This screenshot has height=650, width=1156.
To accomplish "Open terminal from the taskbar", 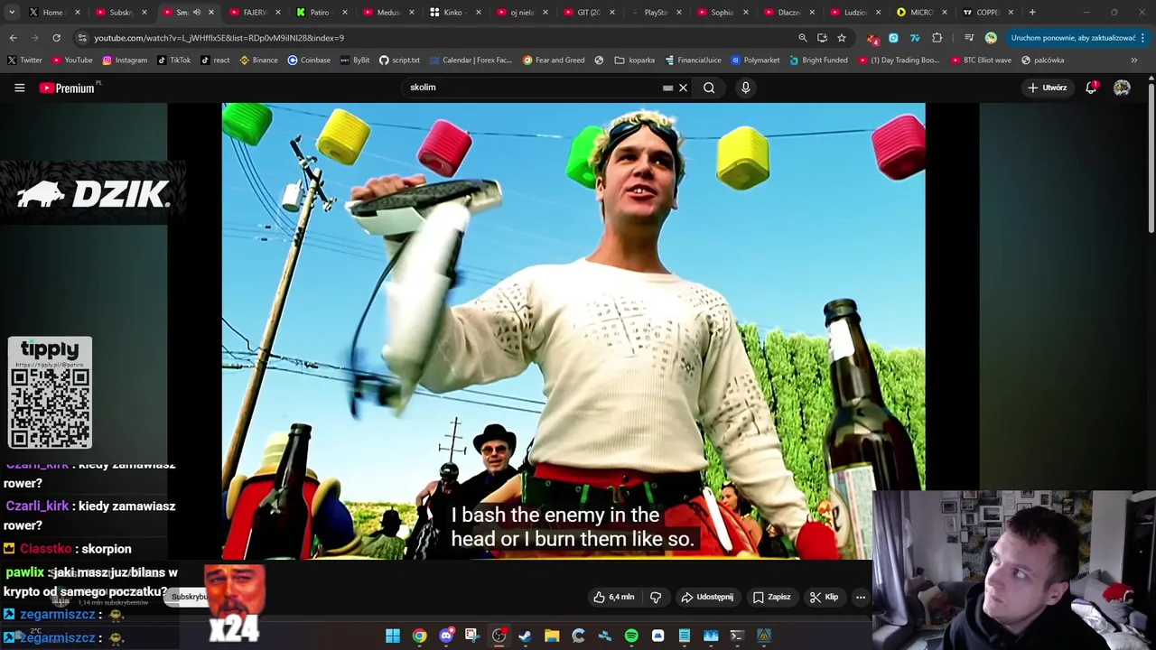I will pos(737,636).
